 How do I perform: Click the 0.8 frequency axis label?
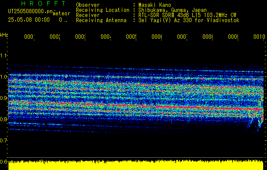pyautogui.click(x=3, y=119)
